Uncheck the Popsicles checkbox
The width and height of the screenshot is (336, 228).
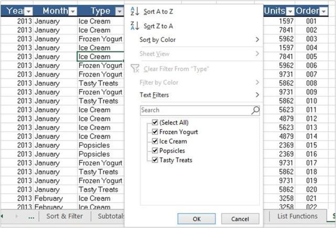(x=155, y=151)
